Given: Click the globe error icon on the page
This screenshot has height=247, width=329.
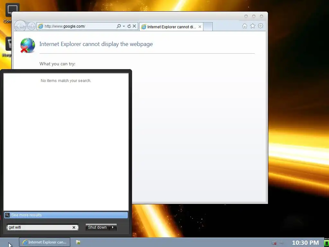Looking at the screenshot, I should coord(28,45).
